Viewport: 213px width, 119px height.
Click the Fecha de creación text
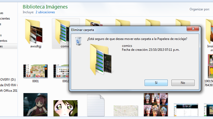151,50
